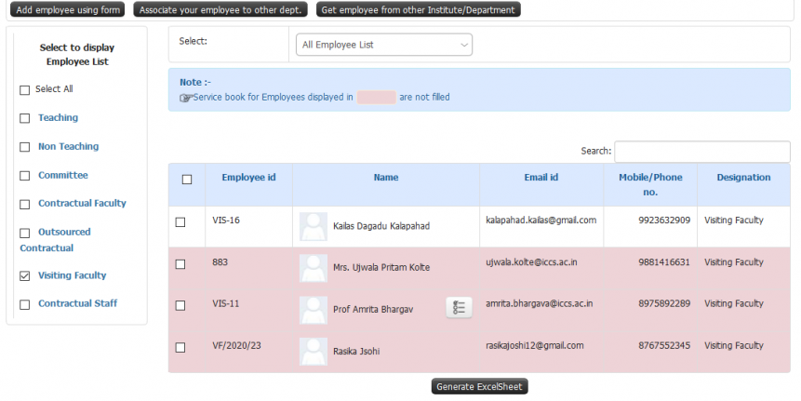
Task: Sort by Employee id column header
Action: click(x=248, y=184)
